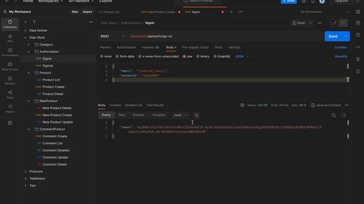Switch to the request Authorization tab

[126, 47]
